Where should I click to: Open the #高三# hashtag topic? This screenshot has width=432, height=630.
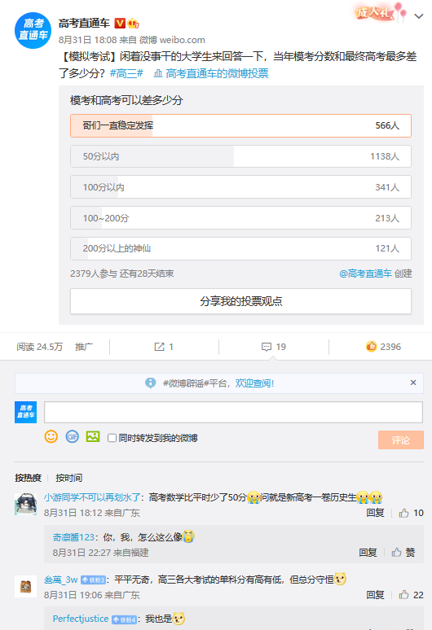[126, 73]
